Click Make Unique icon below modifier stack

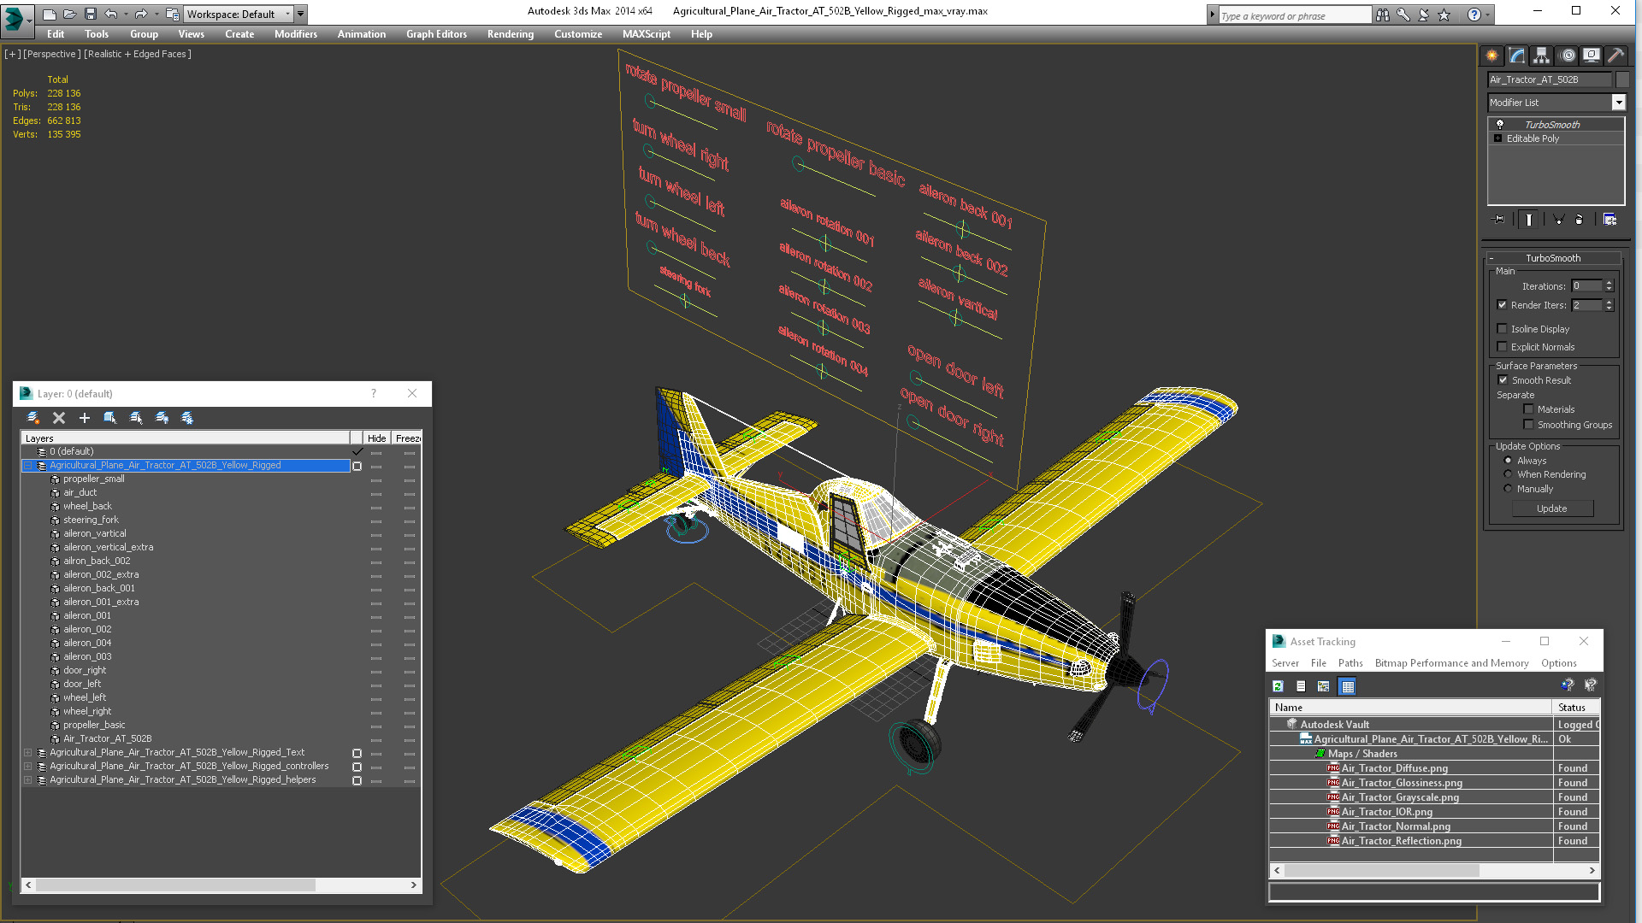point(1558,220)
